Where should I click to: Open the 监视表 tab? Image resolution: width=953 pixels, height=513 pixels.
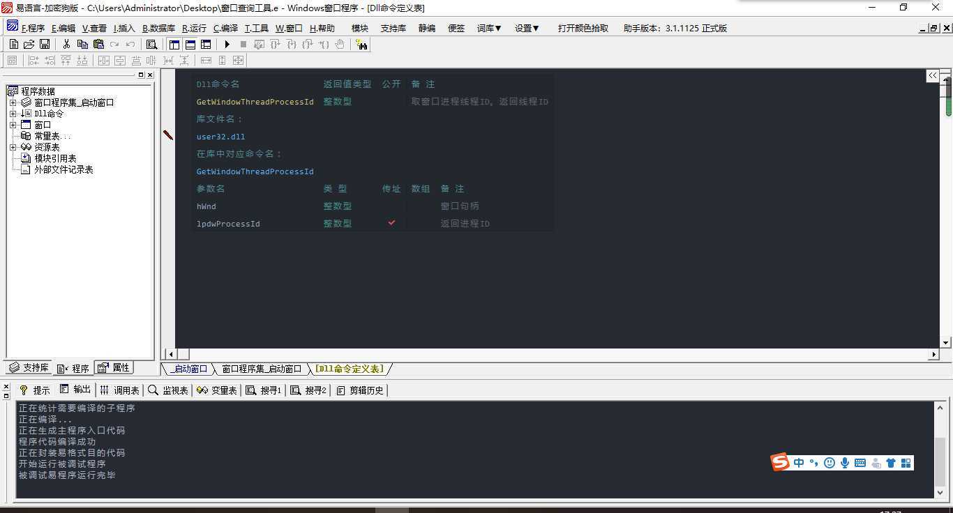pos(168,390)
